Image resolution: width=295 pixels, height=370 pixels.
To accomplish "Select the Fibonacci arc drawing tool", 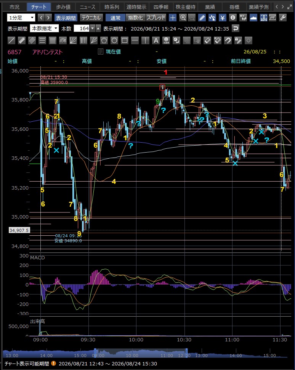I will point(63,40).
